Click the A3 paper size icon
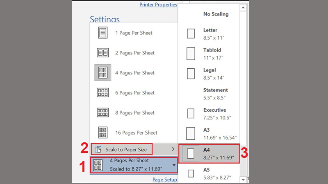The width and height of the screenshot is (328, 184). click(x=191, y=134)
